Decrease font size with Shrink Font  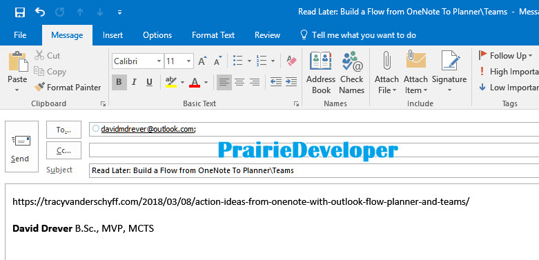(217, 61)
